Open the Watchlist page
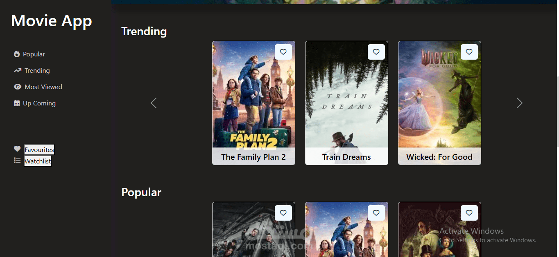Image resolution: width=559 pixels, height=257 pixels. [x=38, y=161]
